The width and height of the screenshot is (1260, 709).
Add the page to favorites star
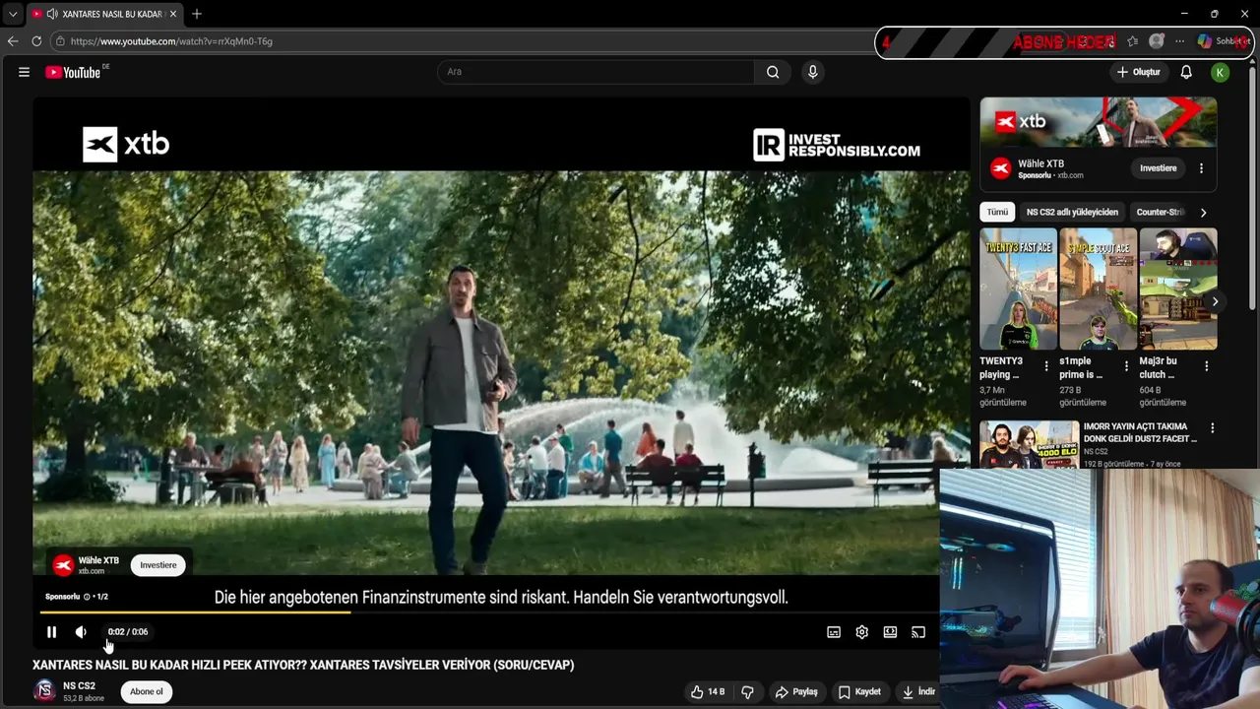click(1133, 41)
